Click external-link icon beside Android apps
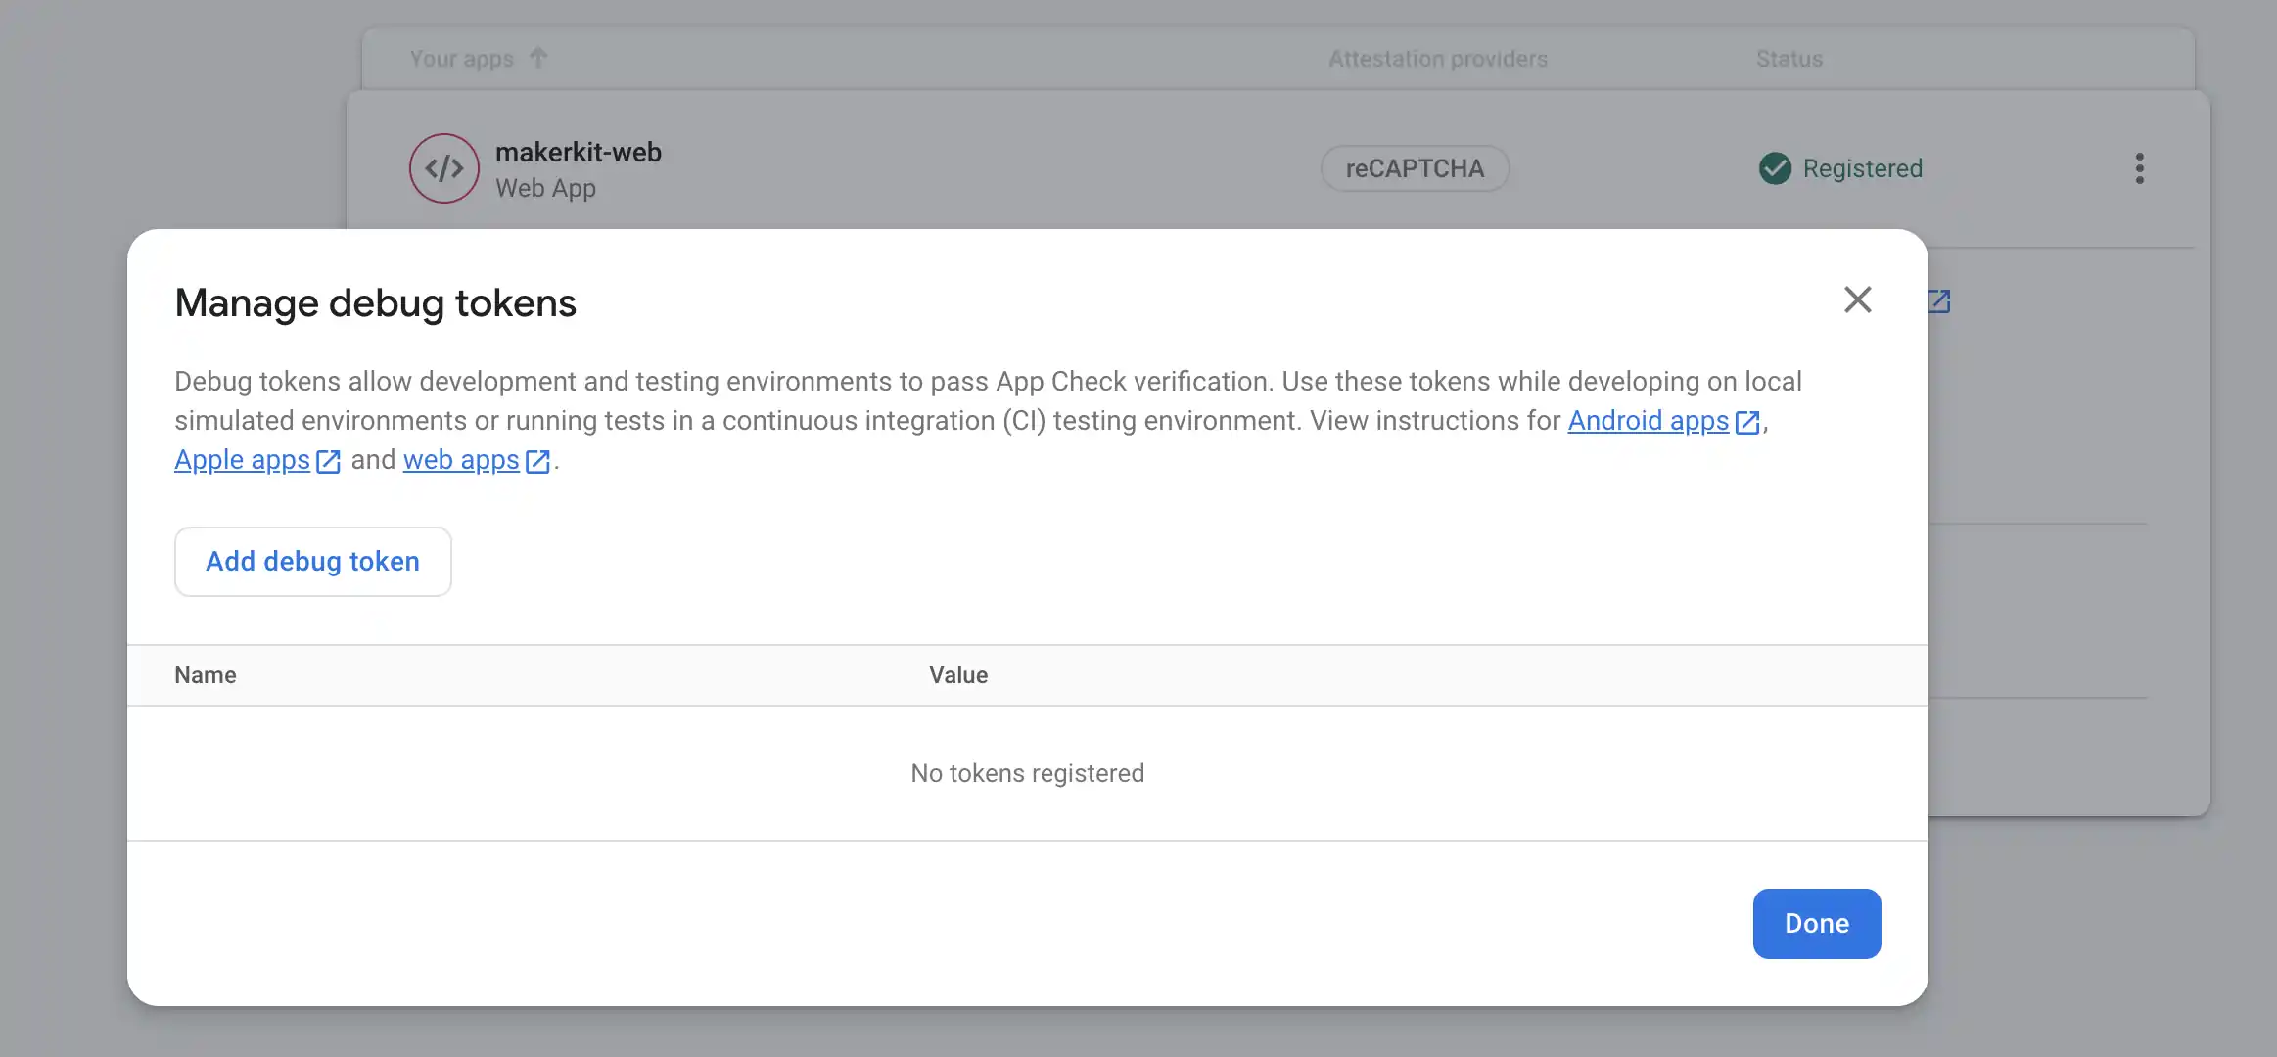2277x1057 pixels. [x=1747, y=422]
